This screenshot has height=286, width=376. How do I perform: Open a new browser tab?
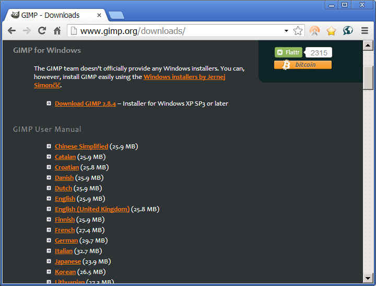click(x=116, y=15)
